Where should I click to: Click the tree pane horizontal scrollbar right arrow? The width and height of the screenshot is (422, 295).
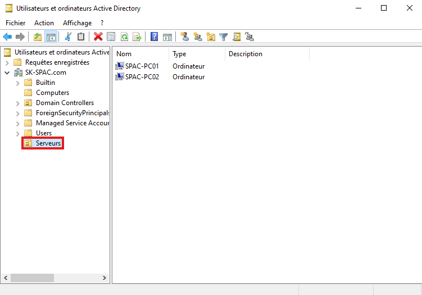pos(104,278)
